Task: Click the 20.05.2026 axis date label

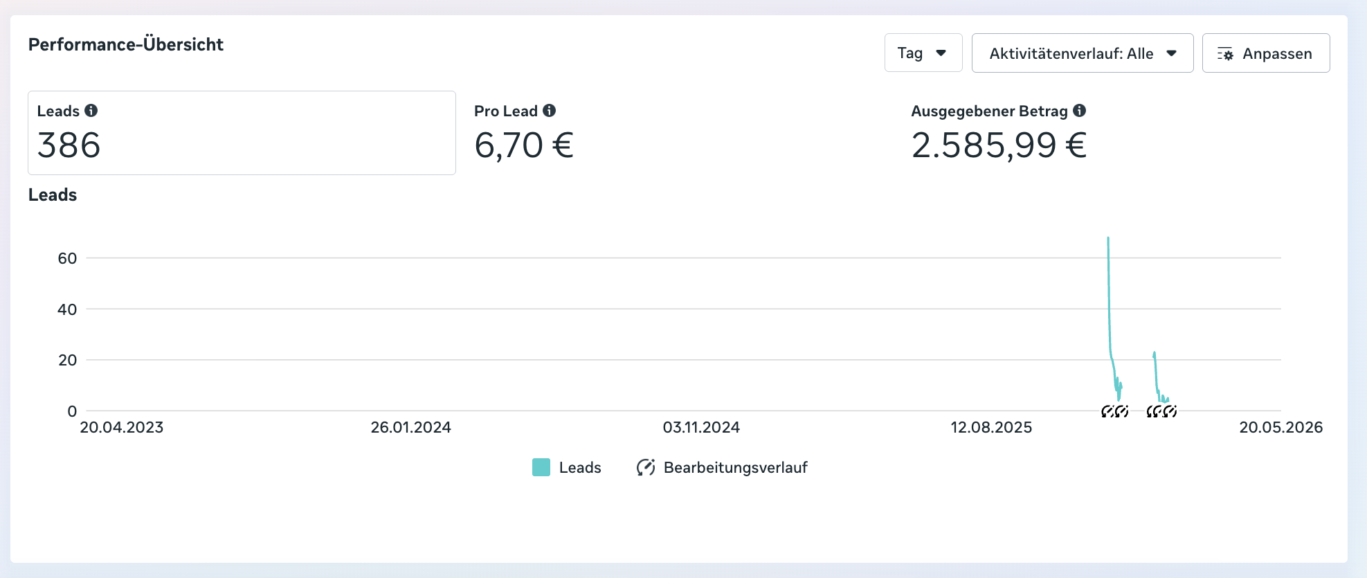Action: (1280, 427)
